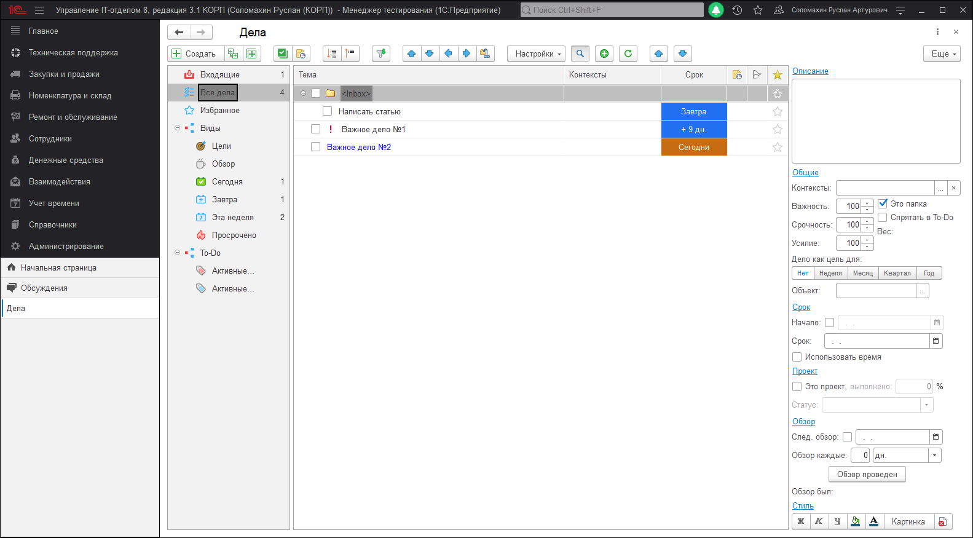Click the 'Создать' button

(195, 53)
